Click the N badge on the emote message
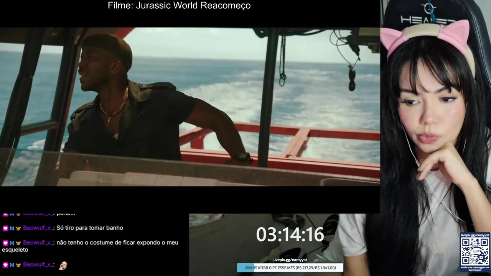491x276 pixels. (x=12, y=265)
